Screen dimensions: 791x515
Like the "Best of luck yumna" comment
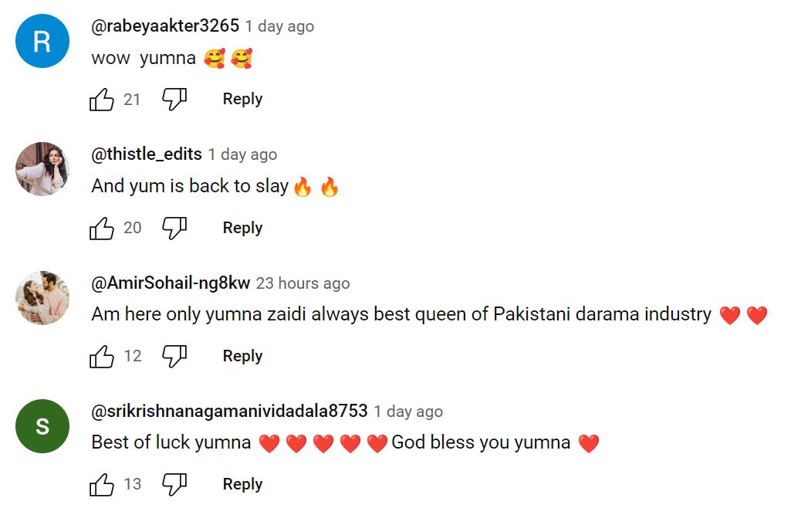point(101,485)
